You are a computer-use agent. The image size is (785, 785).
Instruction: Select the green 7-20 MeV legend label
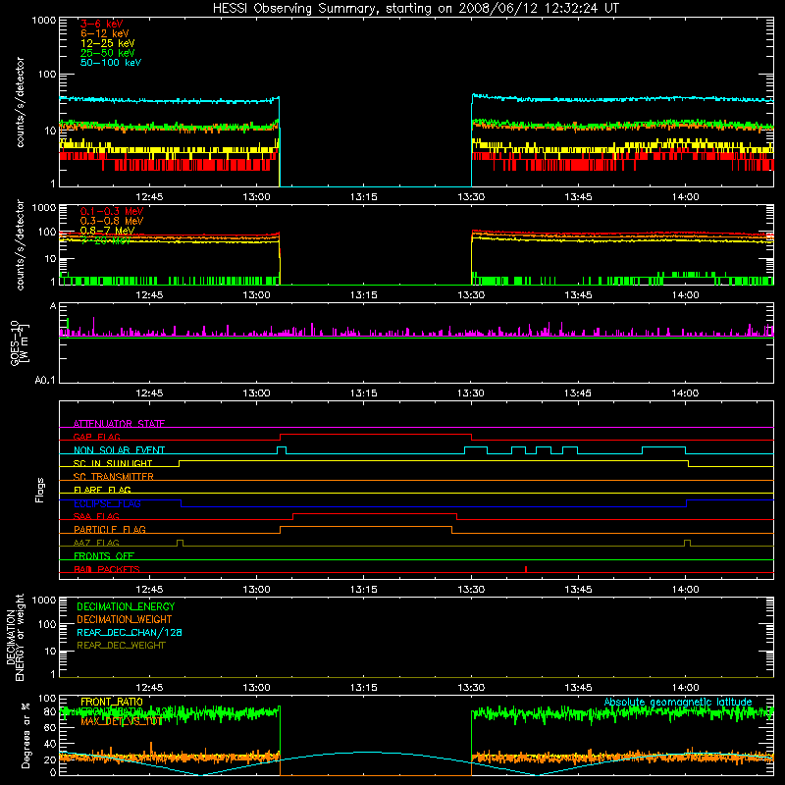106,240
